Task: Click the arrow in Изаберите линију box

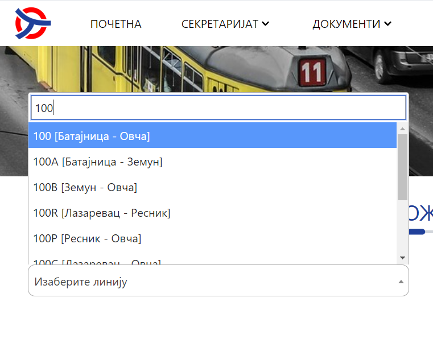Action: pos(401,282)
